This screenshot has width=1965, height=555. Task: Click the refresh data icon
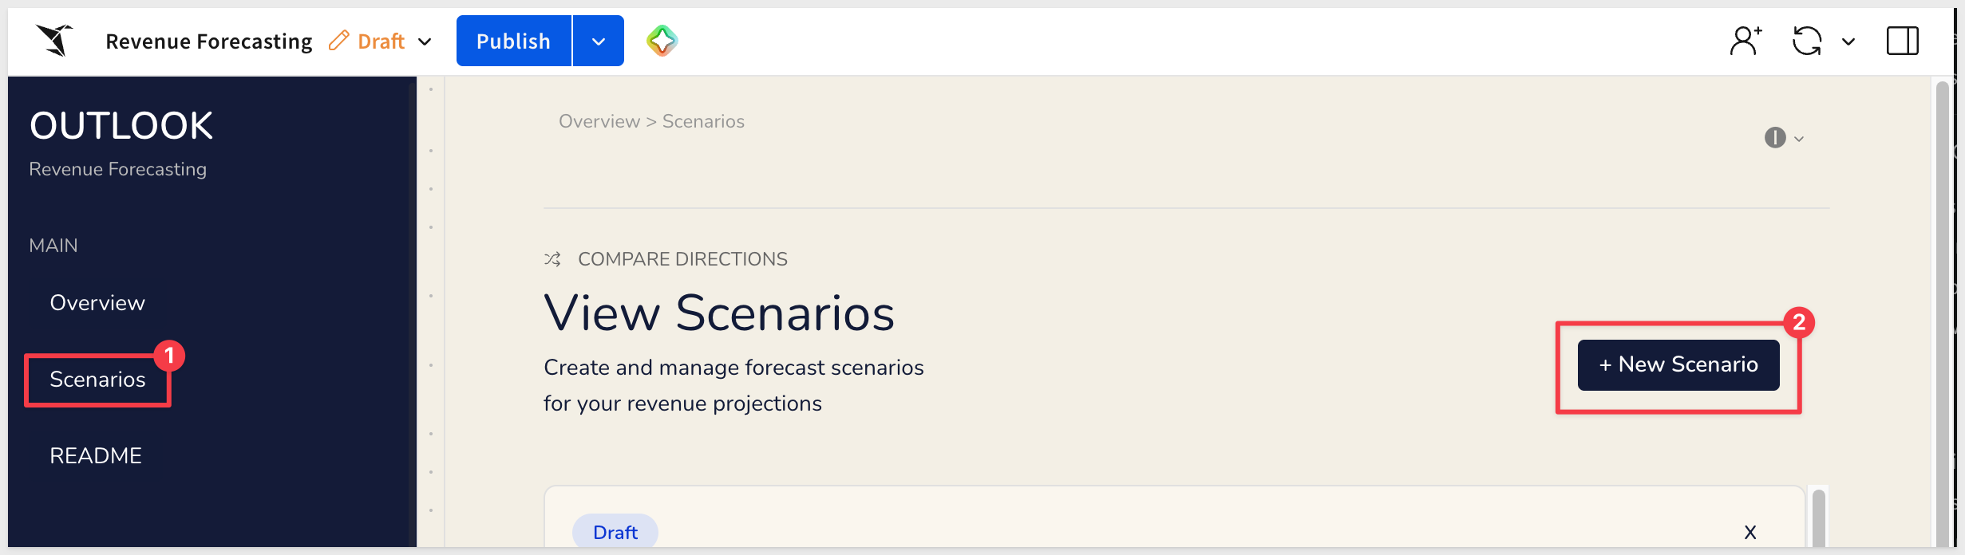point(1807,41)
